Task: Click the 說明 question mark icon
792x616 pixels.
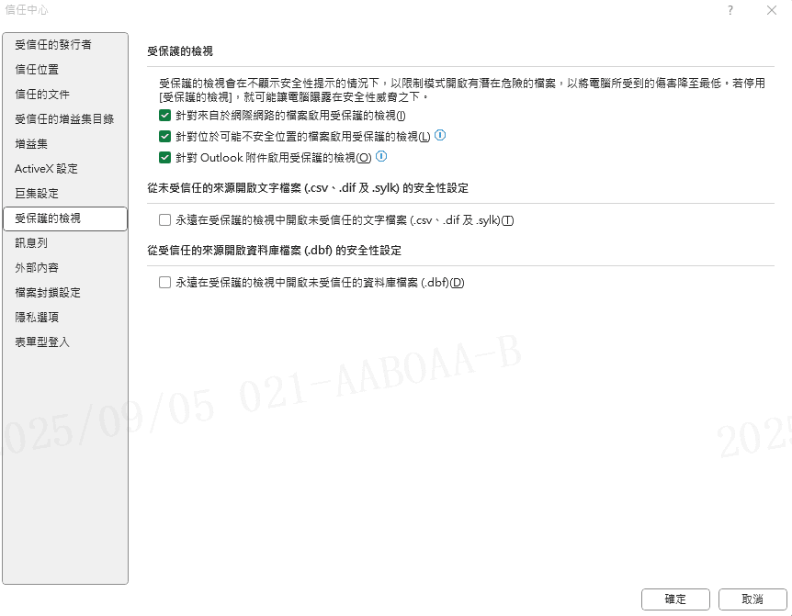Action: pos(730,9)
